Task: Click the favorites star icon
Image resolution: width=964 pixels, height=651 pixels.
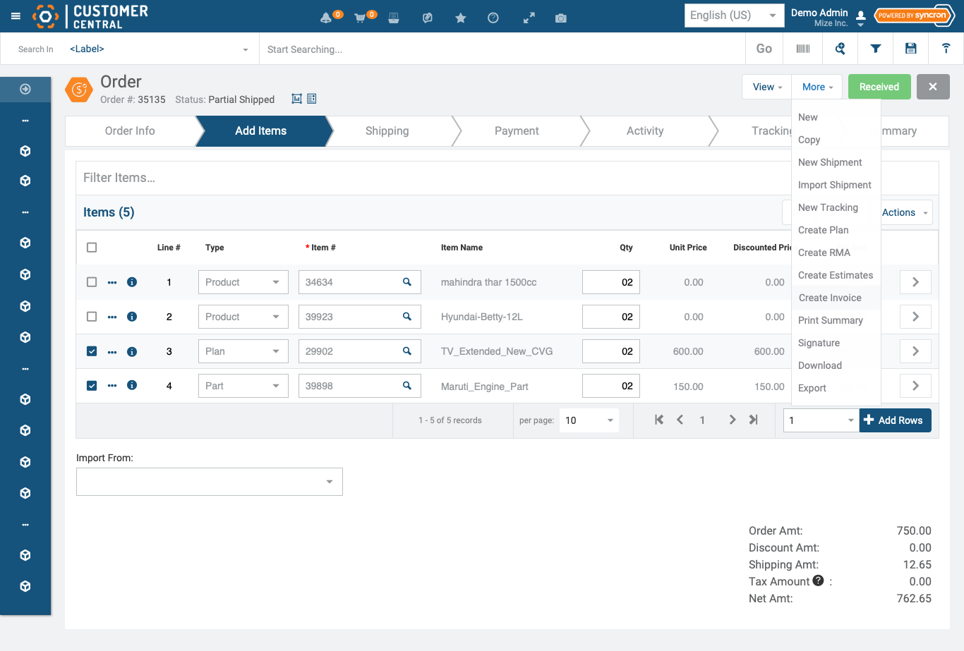Action: pos(461,18)
